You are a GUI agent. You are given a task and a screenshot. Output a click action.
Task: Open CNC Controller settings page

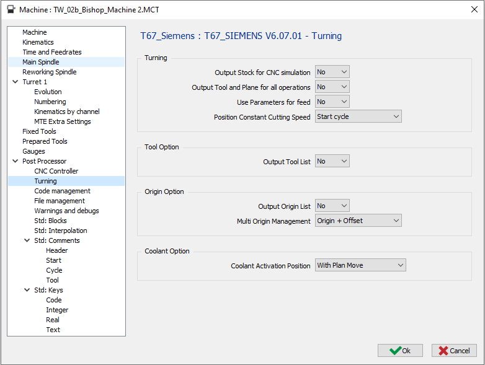pyautogui.click(x=56, y=171)
